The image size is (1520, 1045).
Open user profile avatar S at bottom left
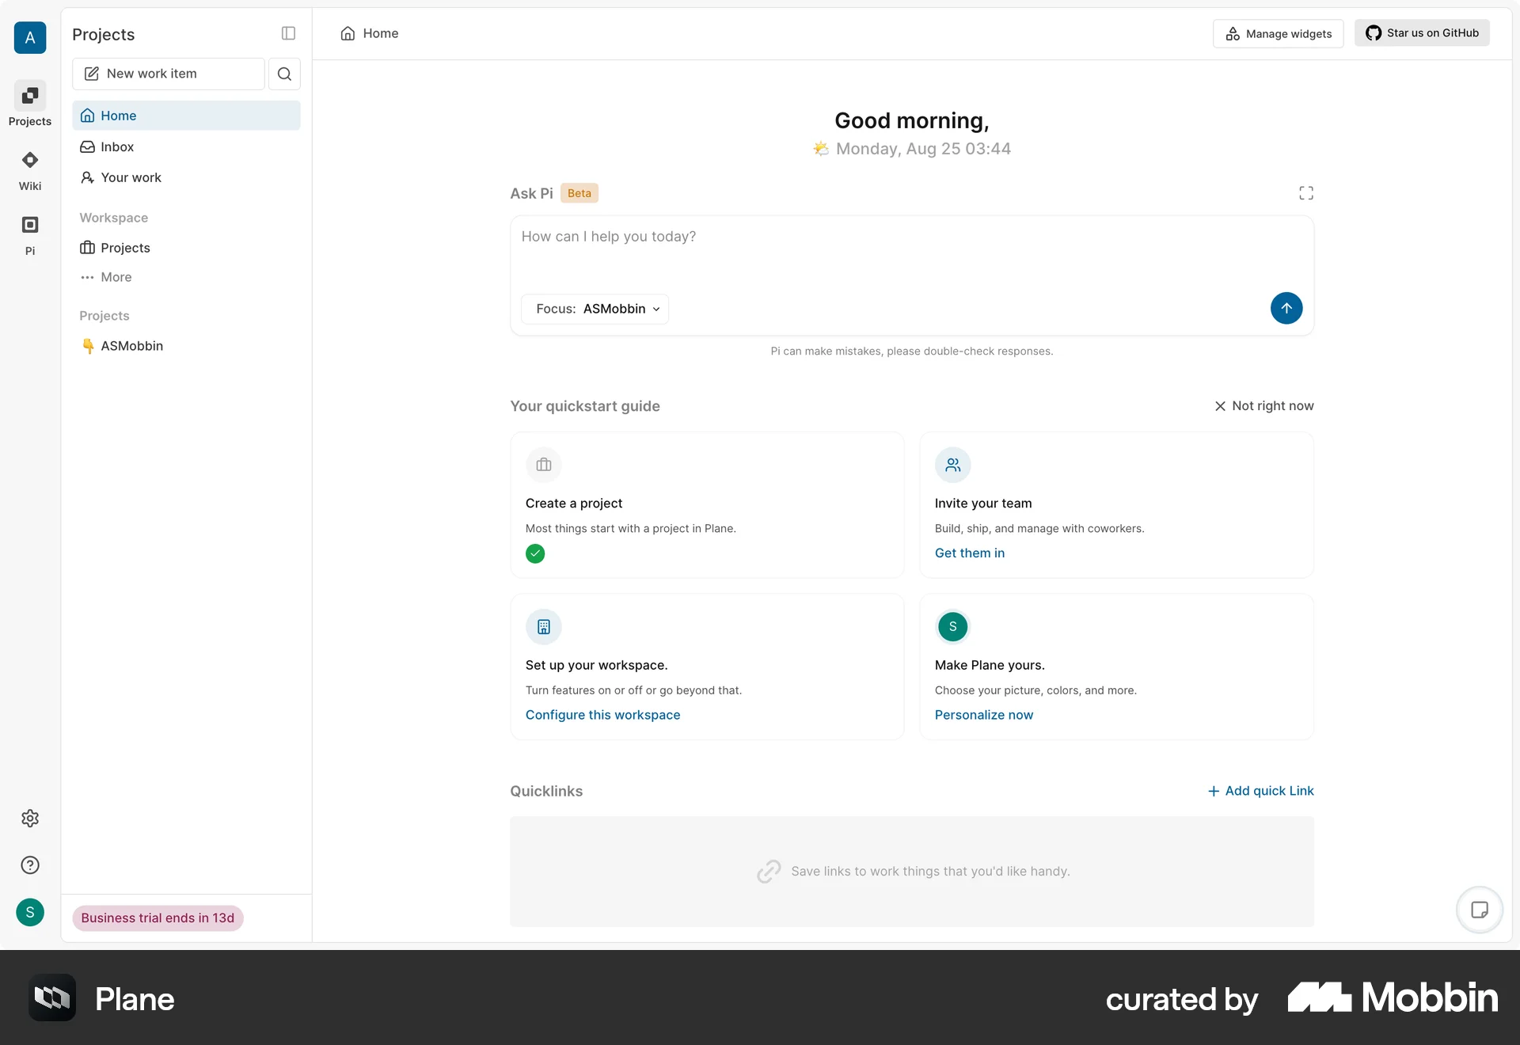[30, 912]
